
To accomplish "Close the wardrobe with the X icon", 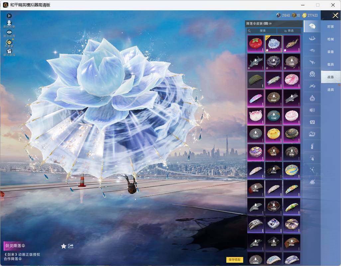I will tap(335, 15).
